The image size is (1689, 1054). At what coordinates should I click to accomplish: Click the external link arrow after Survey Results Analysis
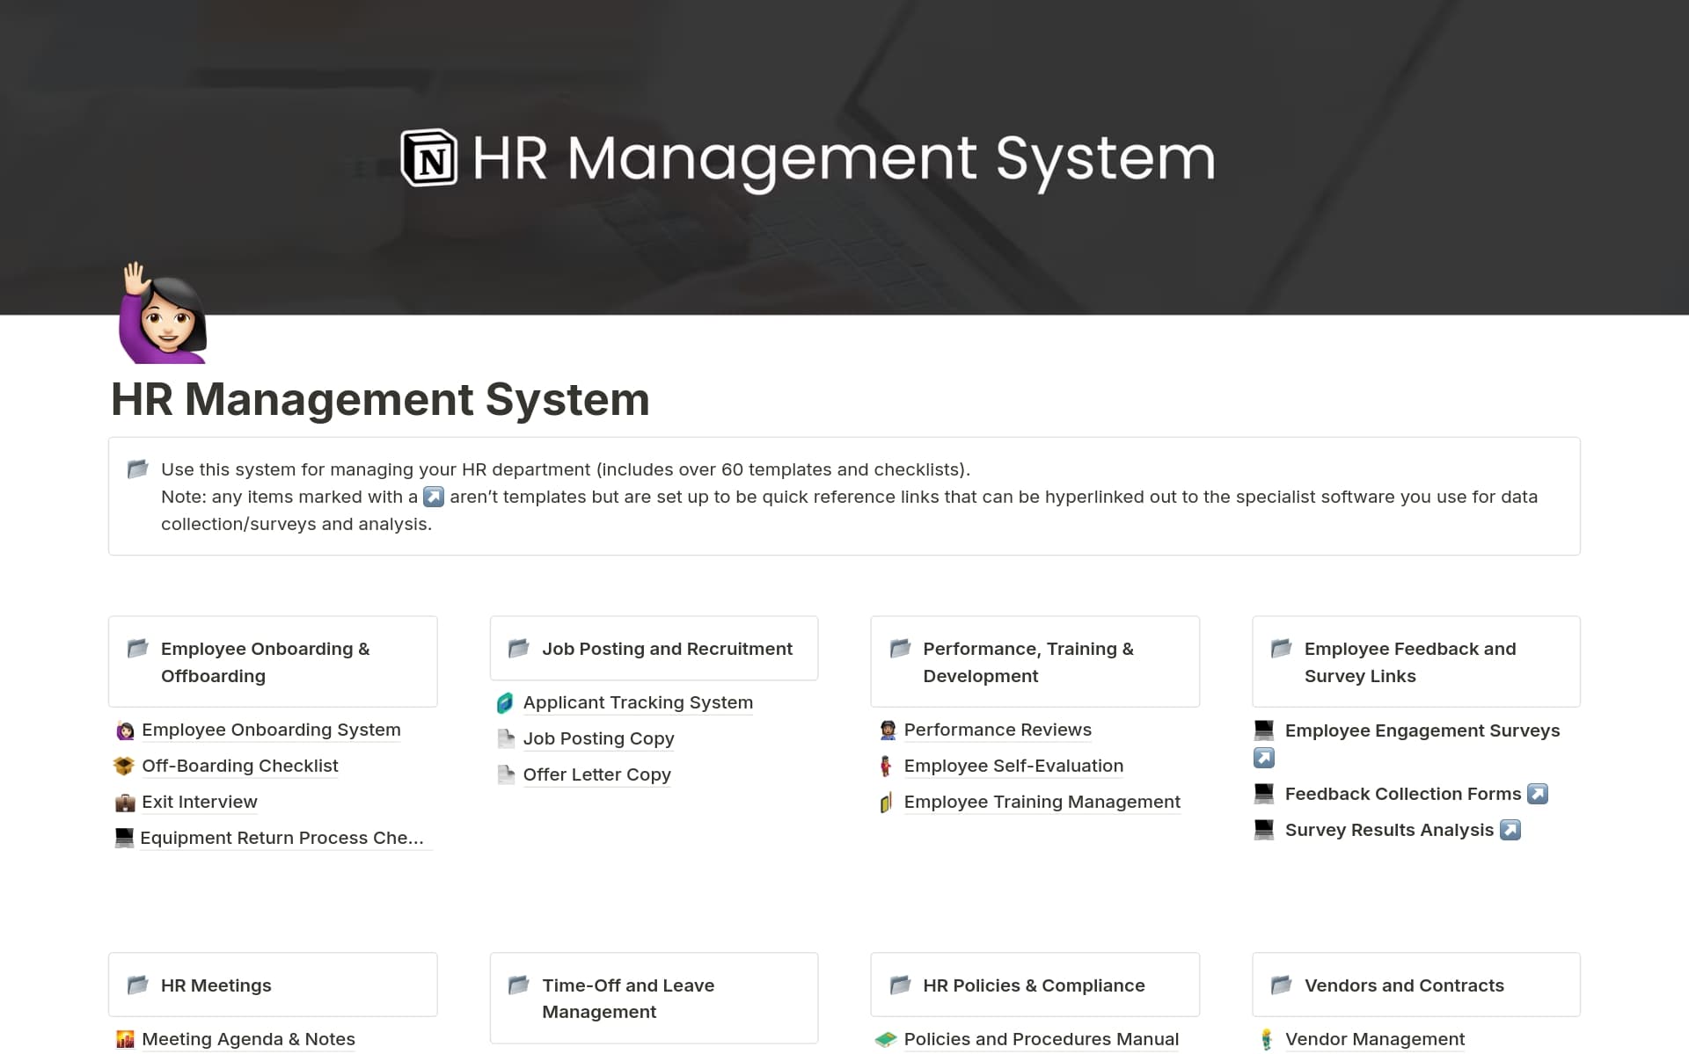pos(1510,830)
